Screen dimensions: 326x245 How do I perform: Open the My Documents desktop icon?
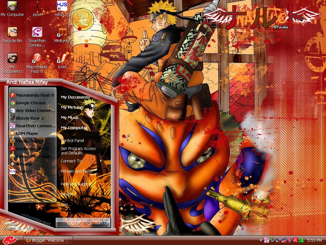pyautogui.click(x=12, y=63)
